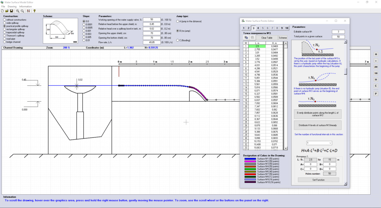Image resolution: width=381 pixels, height=208 pixels.
Task: Click the minus zoom button on right panel
Action: (376, 60)
